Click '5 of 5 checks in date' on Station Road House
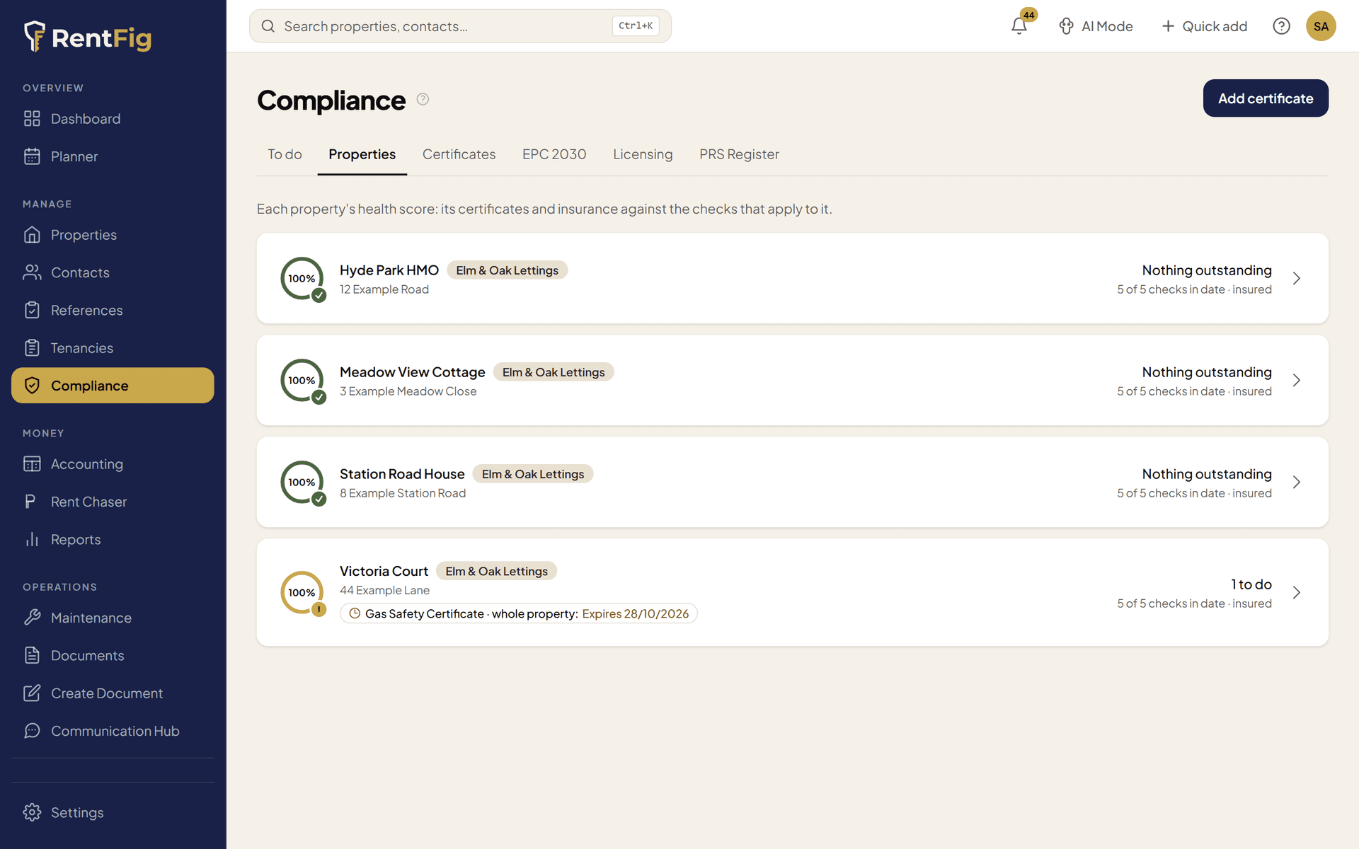The image size is (1359, 849). [1171, 493]
